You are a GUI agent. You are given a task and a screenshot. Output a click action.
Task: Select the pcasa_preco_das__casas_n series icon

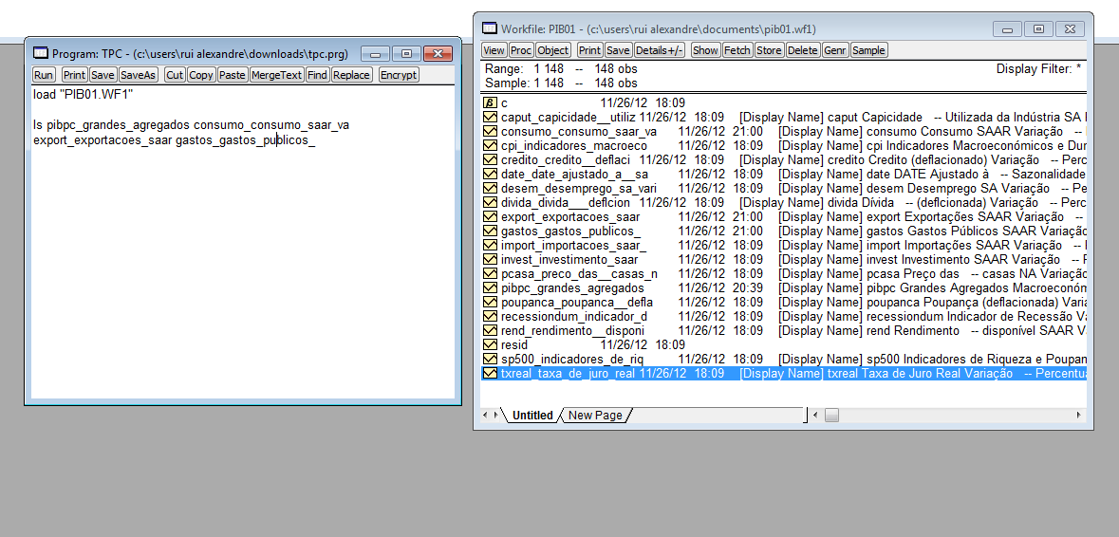[x=490, y=274]
